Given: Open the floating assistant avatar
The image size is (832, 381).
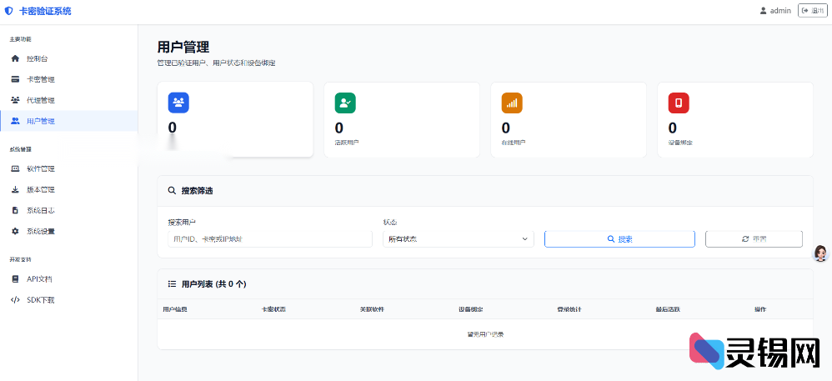Looking at the screenshot, I should pyautogui.click(x=821, y=253).
